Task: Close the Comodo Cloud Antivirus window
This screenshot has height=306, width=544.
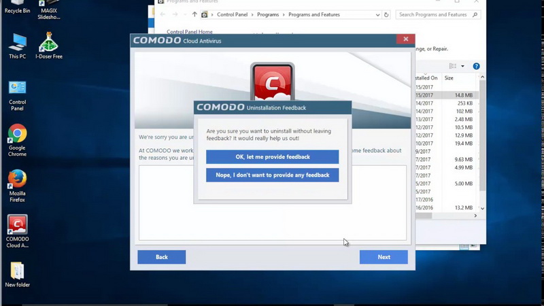Action: [x=405, y=39]
